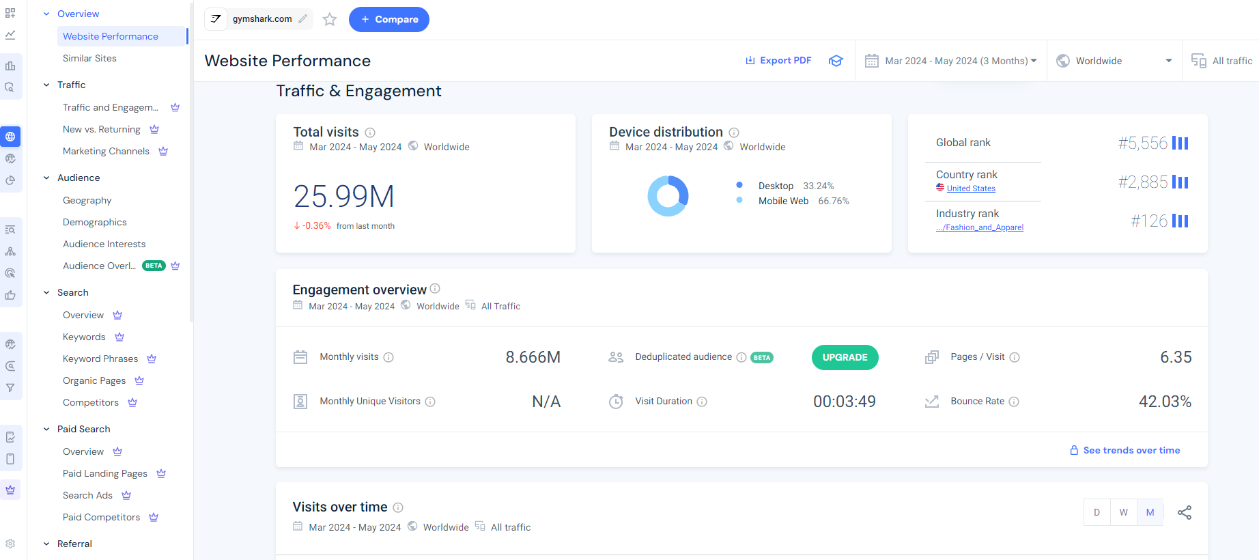Switch chart granularity to M (monthly)
Image resolution: width=1259 pixels, height=560 pixels.
click(1150, 512)
